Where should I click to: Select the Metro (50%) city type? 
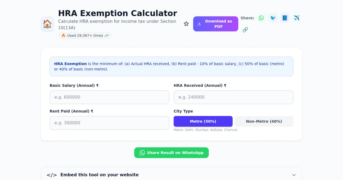(203, 121)
